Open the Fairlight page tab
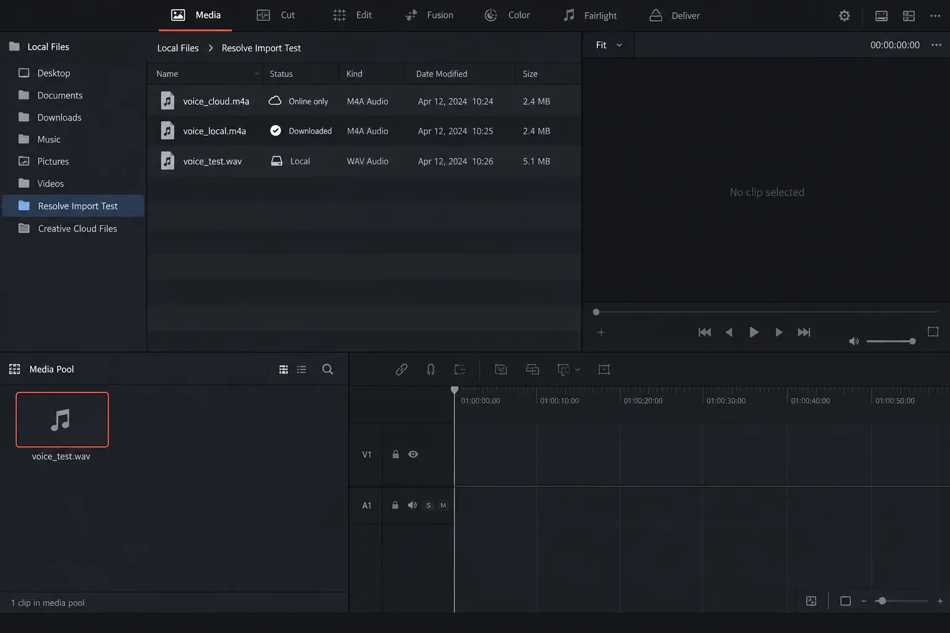This screenshot has width=950, height=633. (590, 15)
